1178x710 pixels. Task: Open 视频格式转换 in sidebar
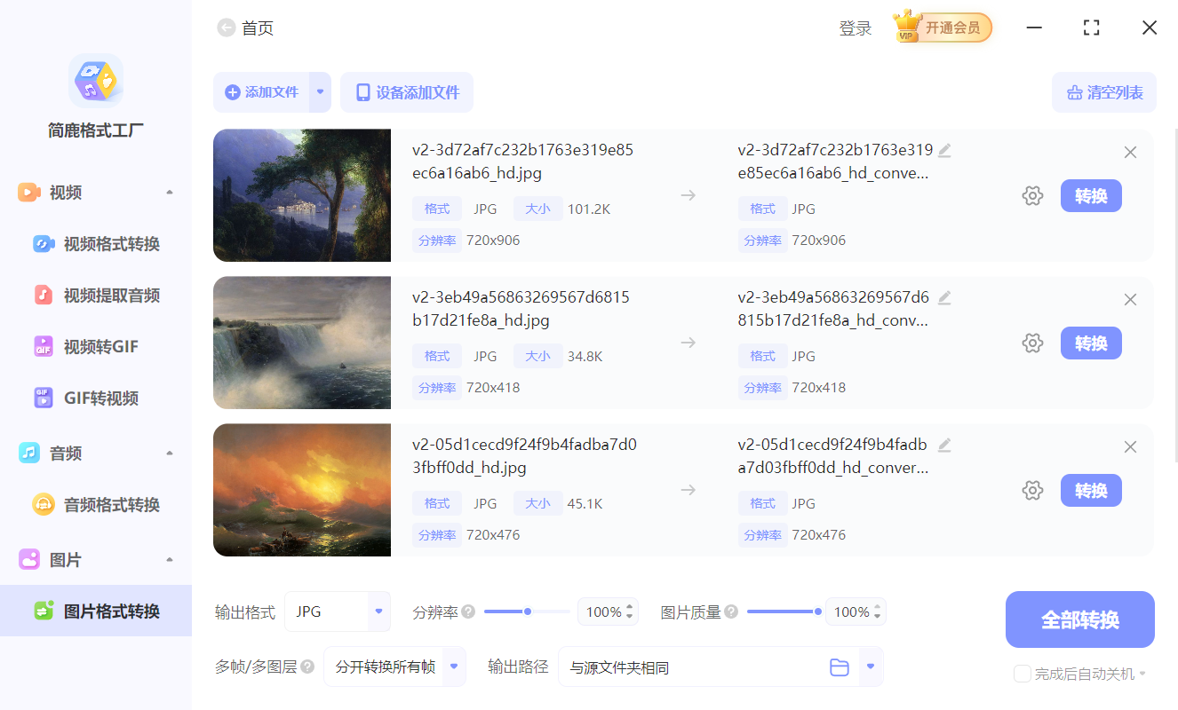(96, 244)
